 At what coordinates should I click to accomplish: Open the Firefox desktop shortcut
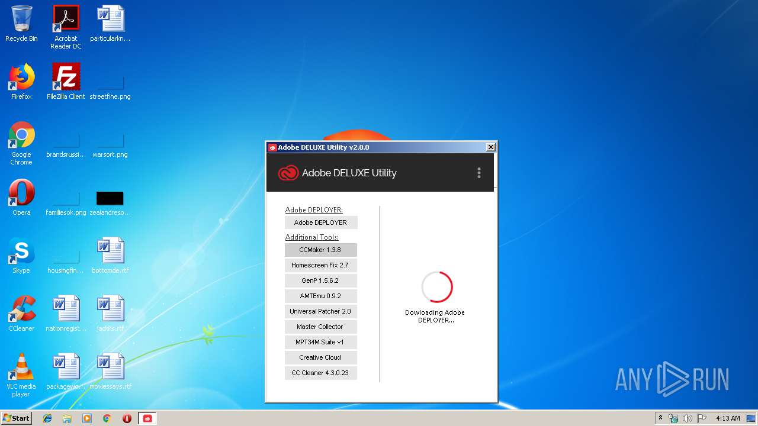pos(21,82)
